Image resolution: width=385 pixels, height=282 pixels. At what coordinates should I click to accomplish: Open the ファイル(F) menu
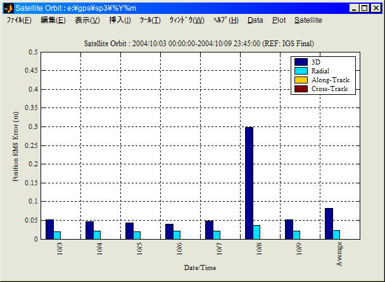click(x=19, y=20)
